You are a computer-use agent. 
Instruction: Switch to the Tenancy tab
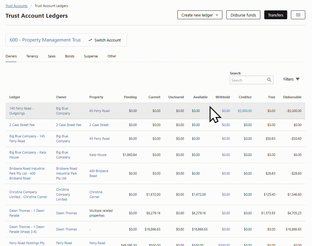(32, 56)
